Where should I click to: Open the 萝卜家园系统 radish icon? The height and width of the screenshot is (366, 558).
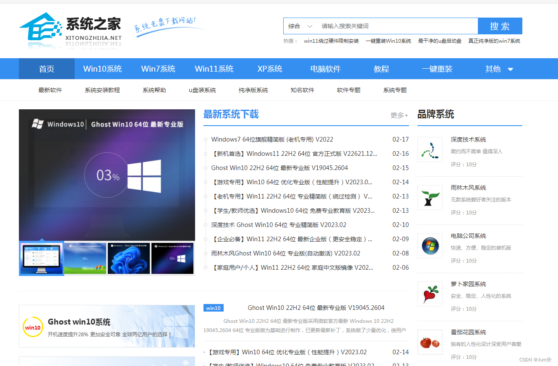pyautogui.click(x=430, y=294)
